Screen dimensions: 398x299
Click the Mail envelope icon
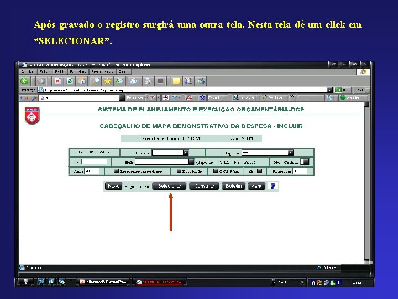coord(134,81)
